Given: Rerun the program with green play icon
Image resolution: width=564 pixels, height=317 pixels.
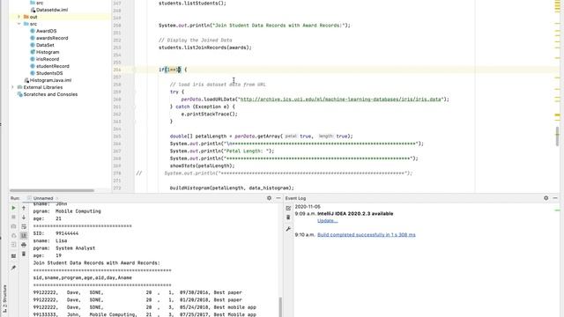Looking at the screenshot, I should (x=14, y=208).
